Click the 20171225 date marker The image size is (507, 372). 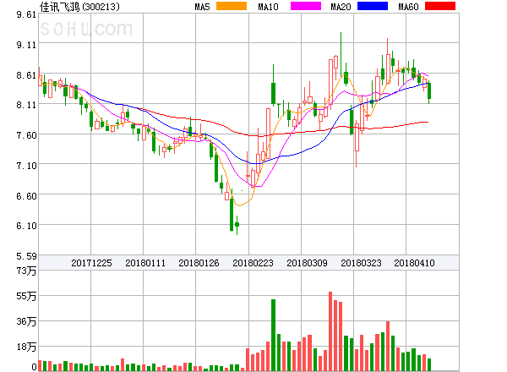(91, 263)
